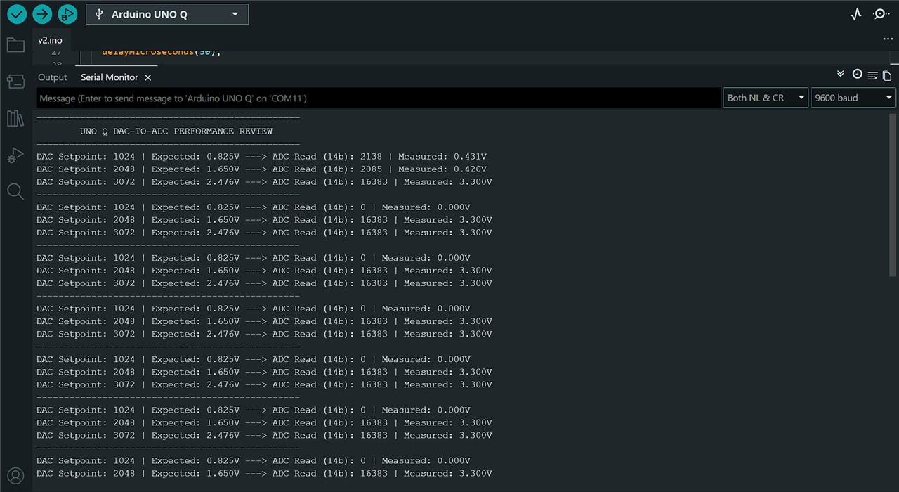Switch to the Output tab
Viewport: 899px width, 492px height.
click(x=52, y=77)
